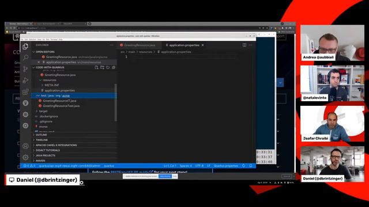Click the gear icon beside Daniel's name label
The height and width of the screenshot is (207, 369).
81,183
